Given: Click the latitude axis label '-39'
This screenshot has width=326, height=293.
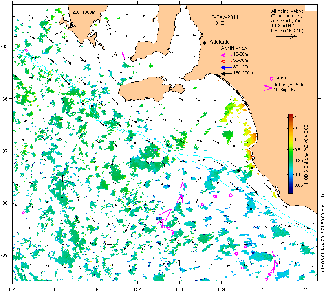Looking at the screenshot, I should (x=4, y=255).
